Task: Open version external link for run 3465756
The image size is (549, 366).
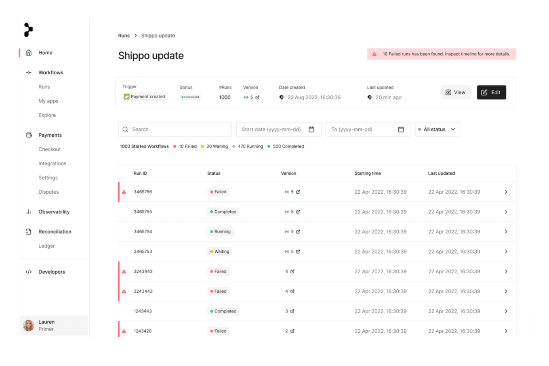Action: (298, 192)
